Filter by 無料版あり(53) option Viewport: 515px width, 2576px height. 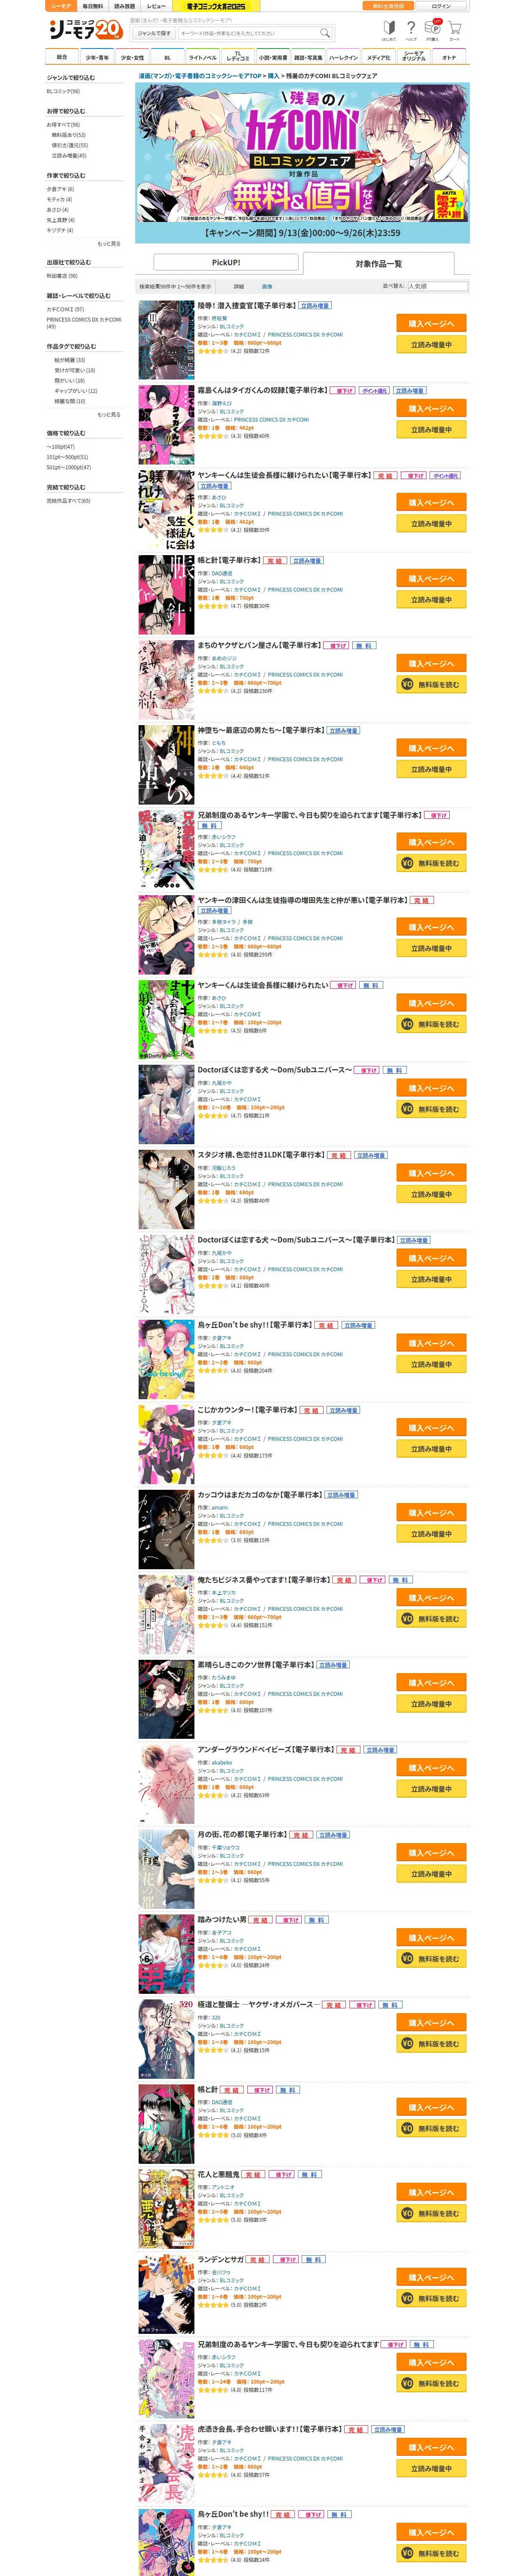tap(69, 135)
